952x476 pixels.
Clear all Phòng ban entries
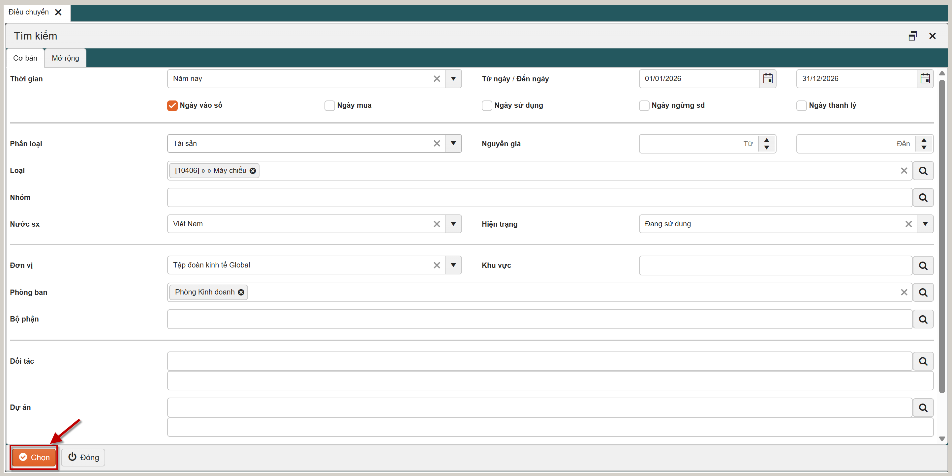[904, 292]
